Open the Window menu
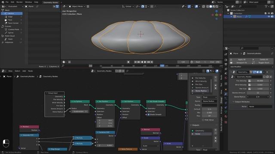This screenshot has width=275, height=154. click(x=28, y=2)
